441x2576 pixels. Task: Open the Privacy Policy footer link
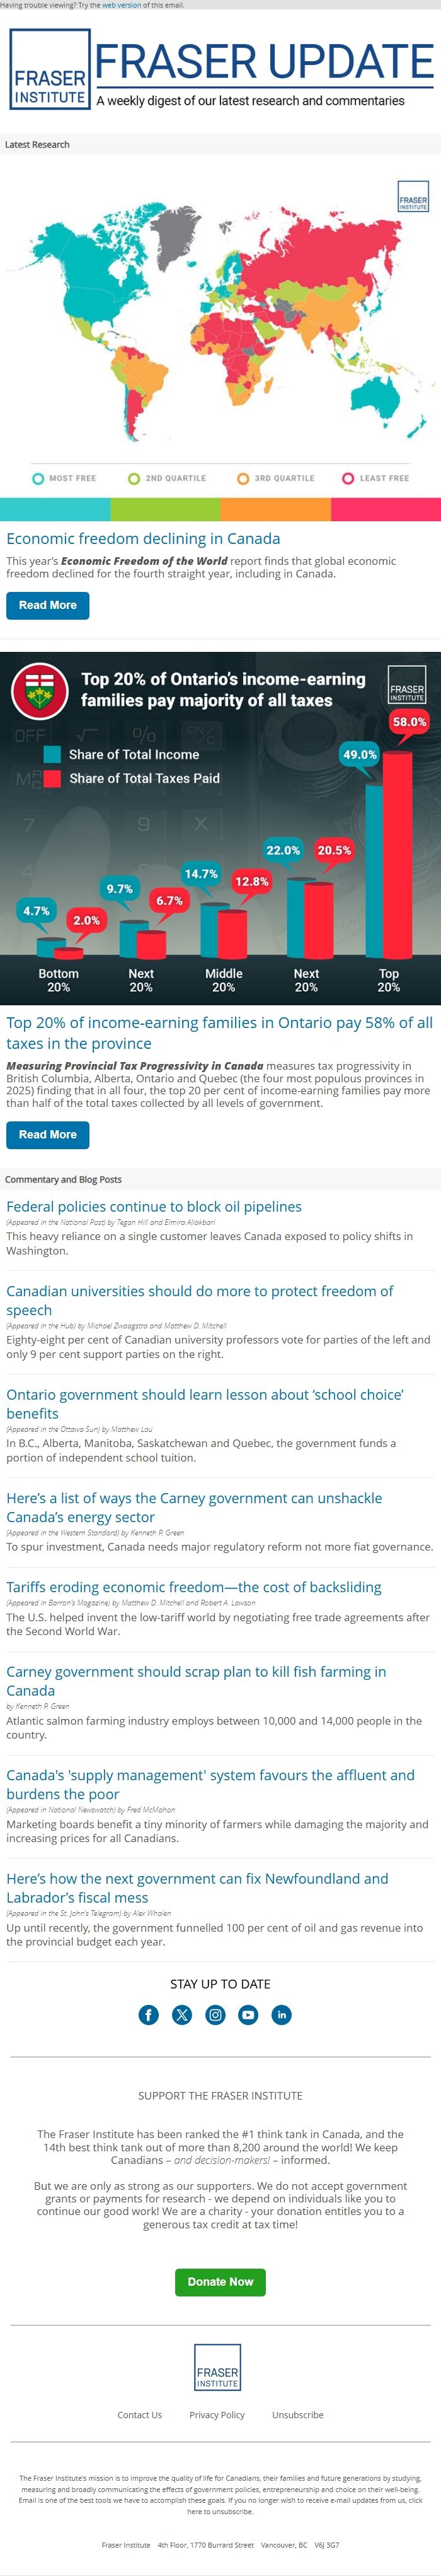(x=217, y=2415)
